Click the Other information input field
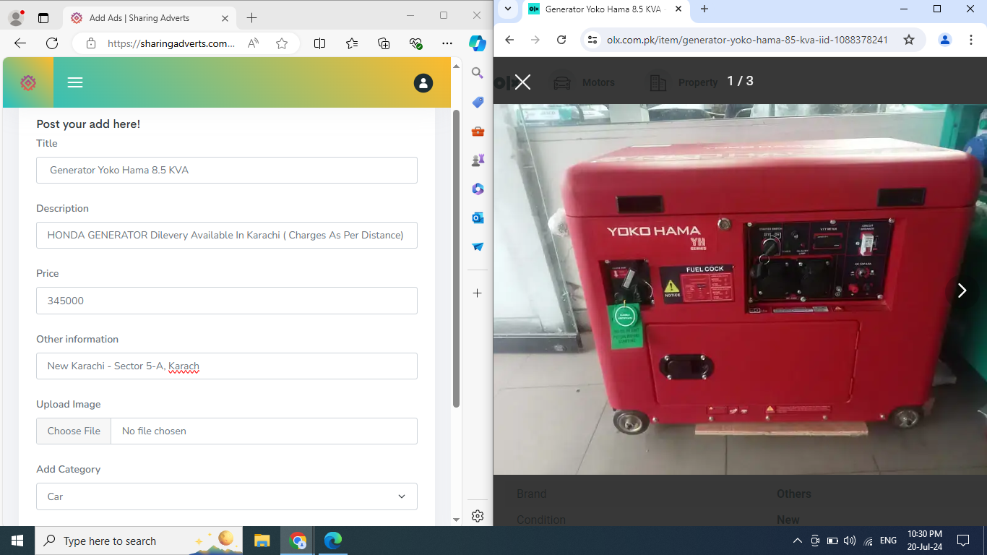Screen dimensions: 987x555 pos(227,366)
